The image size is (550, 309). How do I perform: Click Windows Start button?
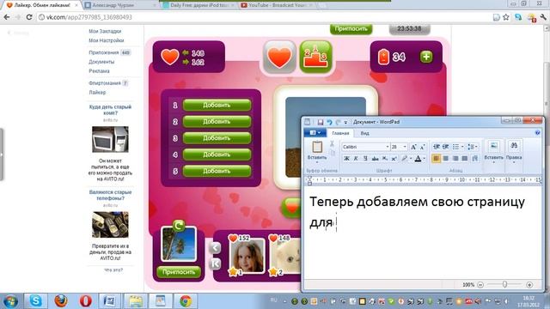coord(10,301)
